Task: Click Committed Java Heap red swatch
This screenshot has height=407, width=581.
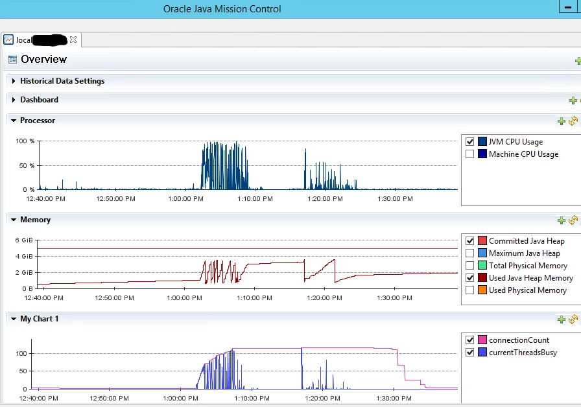Action: point(482,240)
